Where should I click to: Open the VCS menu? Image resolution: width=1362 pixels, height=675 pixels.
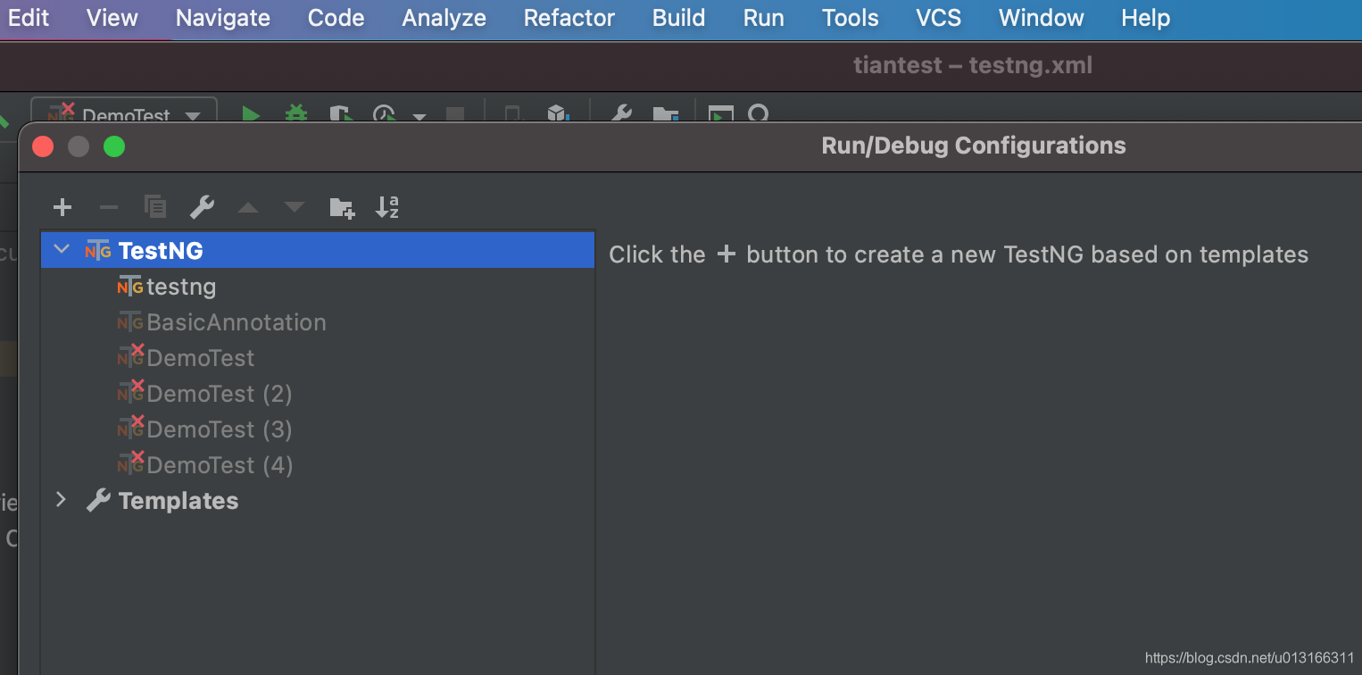pyautogui.click(x=939, y=18)
